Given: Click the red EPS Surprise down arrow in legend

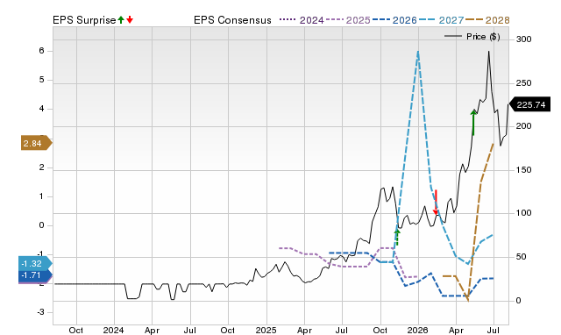Looking at the screenshot, I should pos(130,20).
